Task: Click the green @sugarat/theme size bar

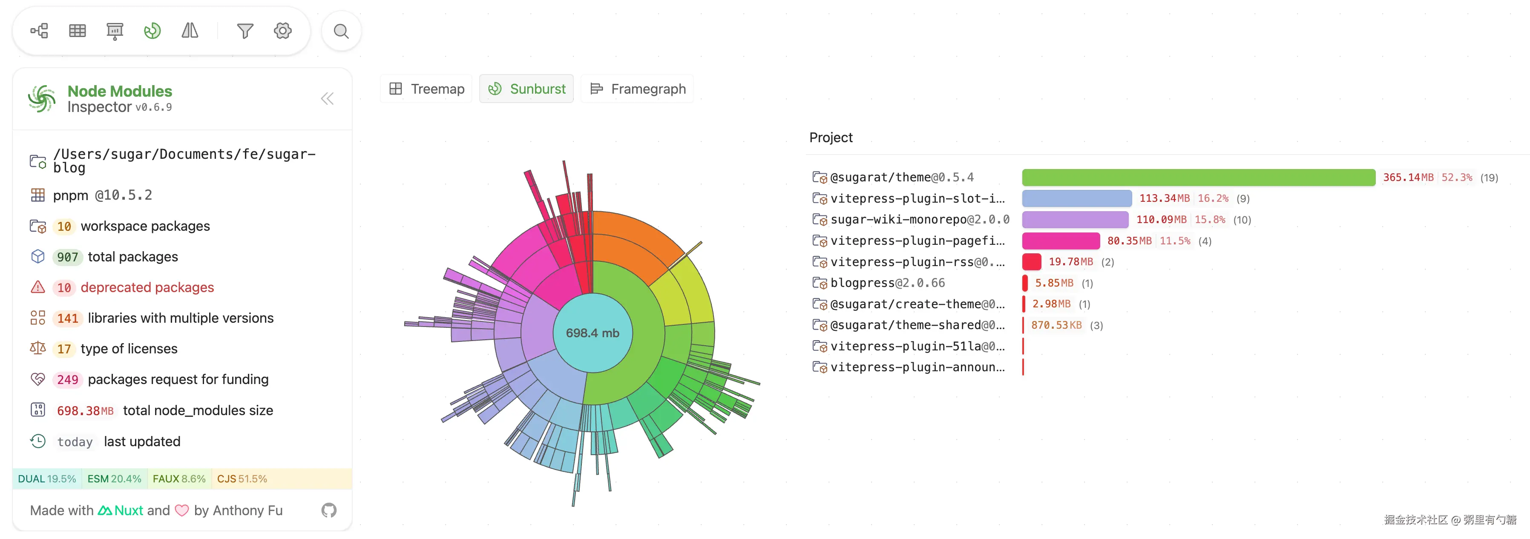Action: tap(1198, 178)
